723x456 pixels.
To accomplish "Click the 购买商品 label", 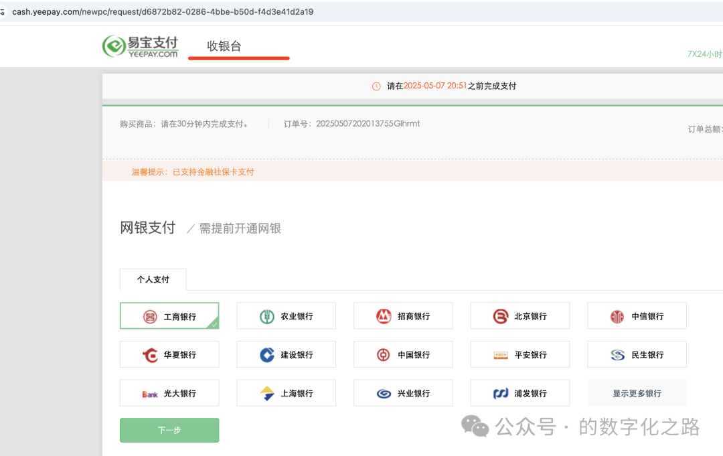I will pos(137,124).
